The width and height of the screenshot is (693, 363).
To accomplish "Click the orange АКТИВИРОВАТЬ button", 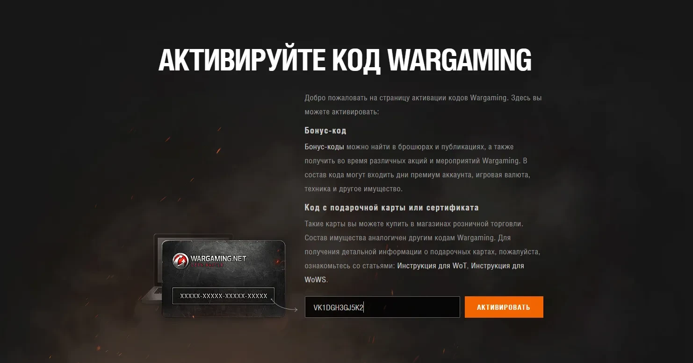I will [x=504, y=307].
